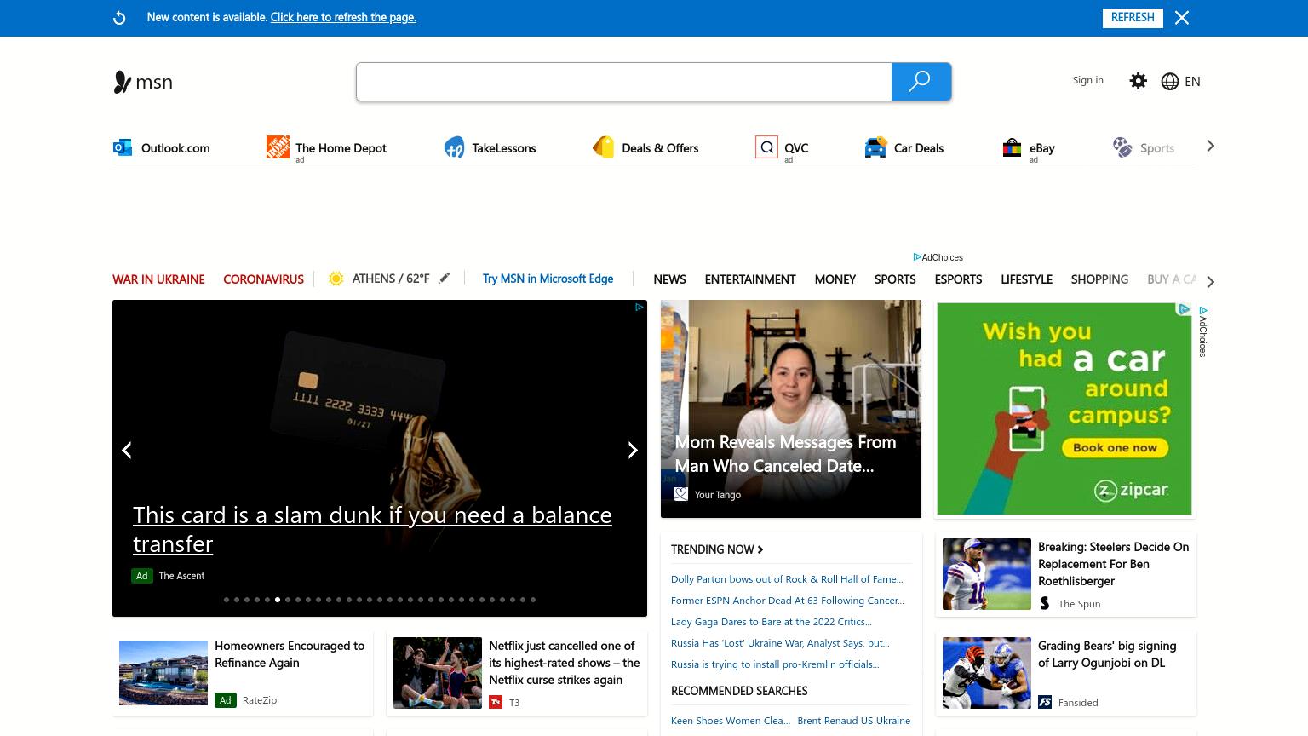
Task: Select the MONEY tab
Action: tap(835, 279)
